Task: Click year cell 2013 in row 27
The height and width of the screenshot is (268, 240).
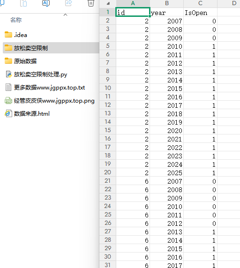Action: coord(167,232)
